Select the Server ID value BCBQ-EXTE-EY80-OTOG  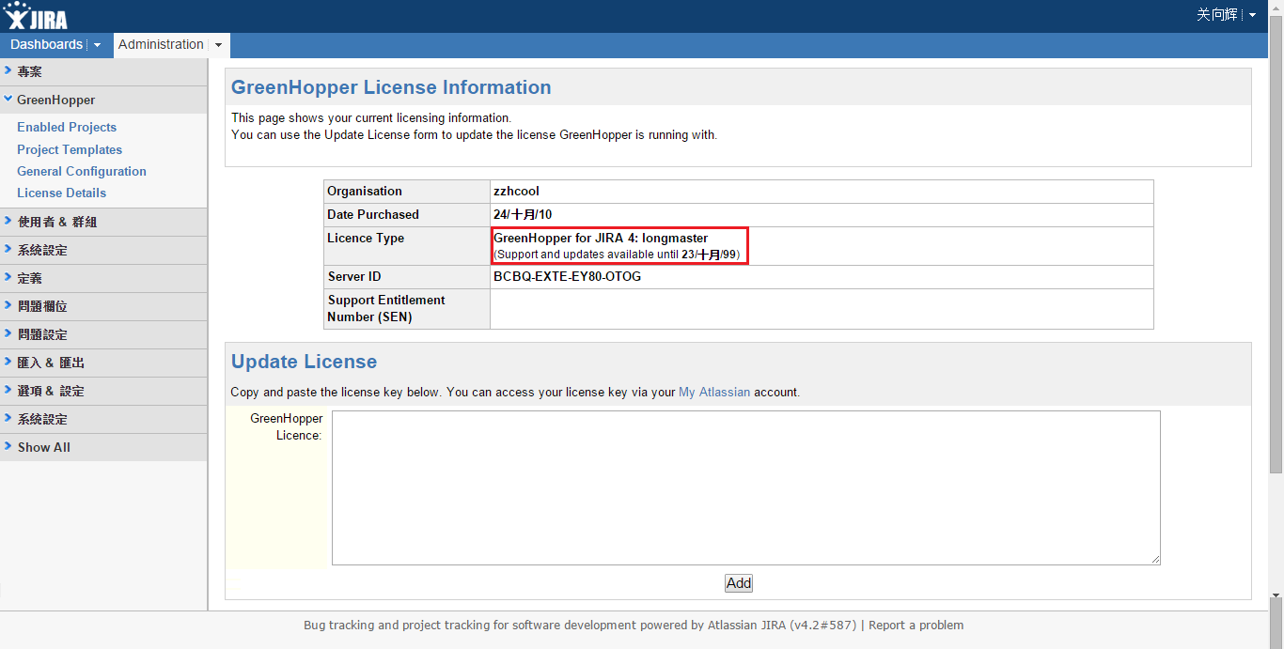click(568, 276)
